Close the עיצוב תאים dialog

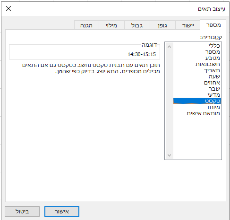[9, 8]
